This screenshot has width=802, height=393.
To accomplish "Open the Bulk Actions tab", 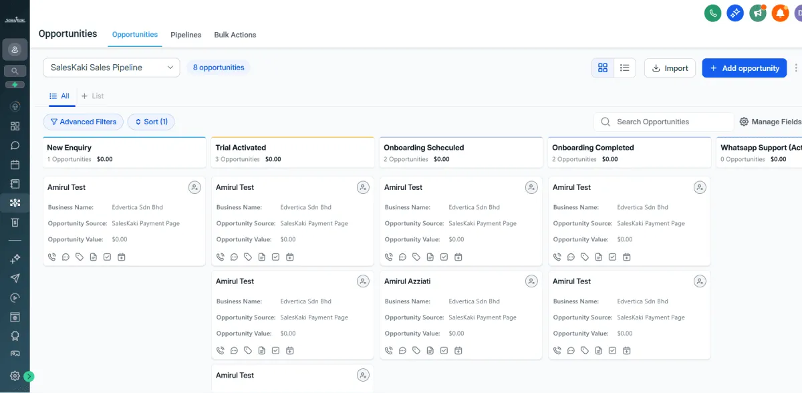I will coord(235,35).
